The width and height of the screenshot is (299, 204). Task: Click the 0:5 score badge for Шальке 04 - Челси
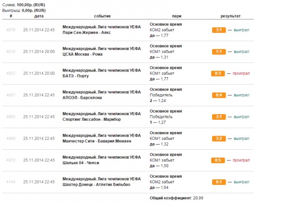pyautogui.click(x=217, y=160)
